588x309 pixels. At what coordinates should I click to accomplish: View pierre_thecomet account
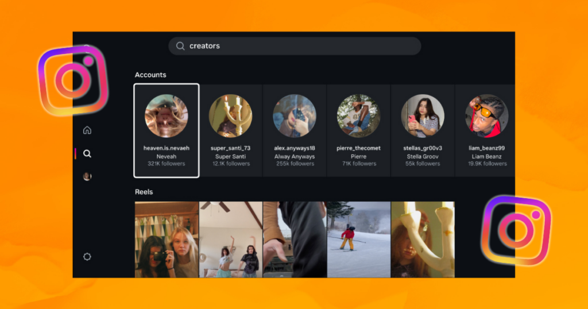click(x=358, y=130)
